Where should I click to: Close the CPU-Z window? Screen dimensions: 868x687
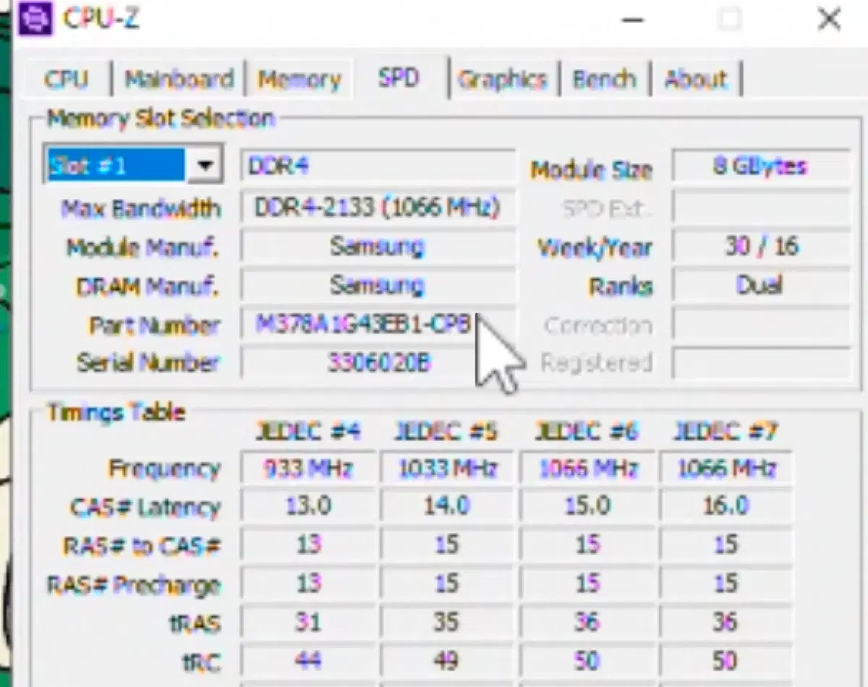tap(829, 20)
